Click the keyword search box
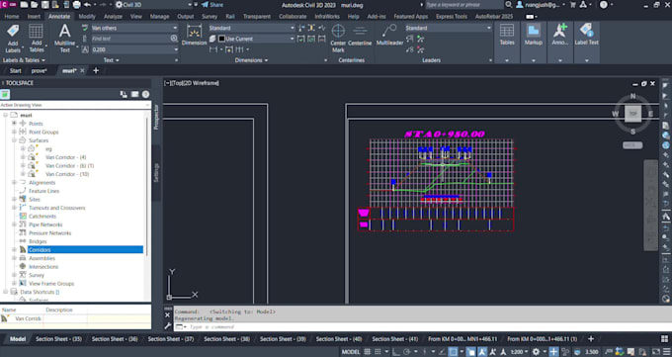 [x=463, y=5]
